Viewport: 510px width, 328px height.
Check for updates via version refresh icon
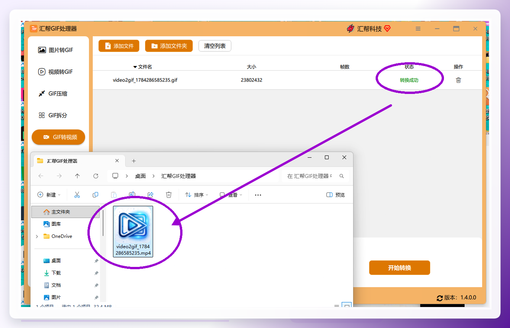point(440,298)
